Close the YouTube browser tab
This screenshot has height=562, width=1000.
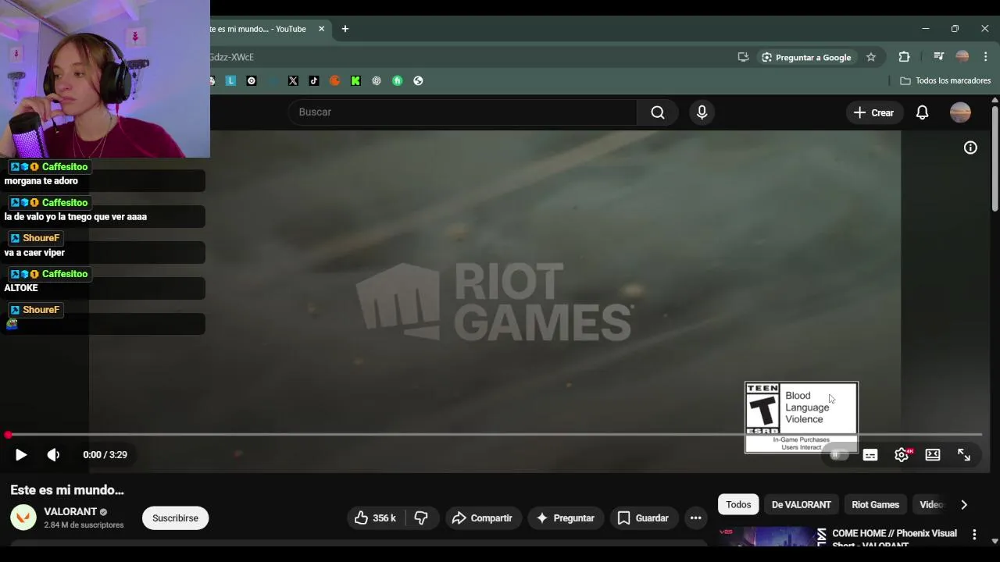tap(321, 29)
